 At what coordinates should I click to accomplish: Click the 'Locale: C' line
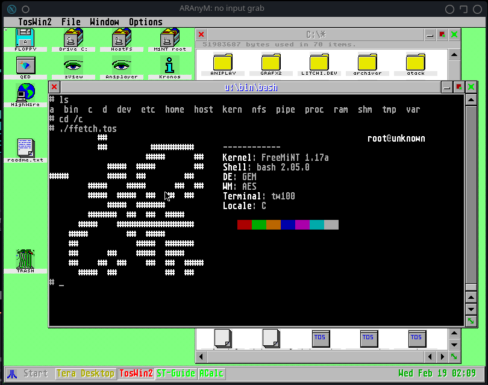[x=245, y=206]
